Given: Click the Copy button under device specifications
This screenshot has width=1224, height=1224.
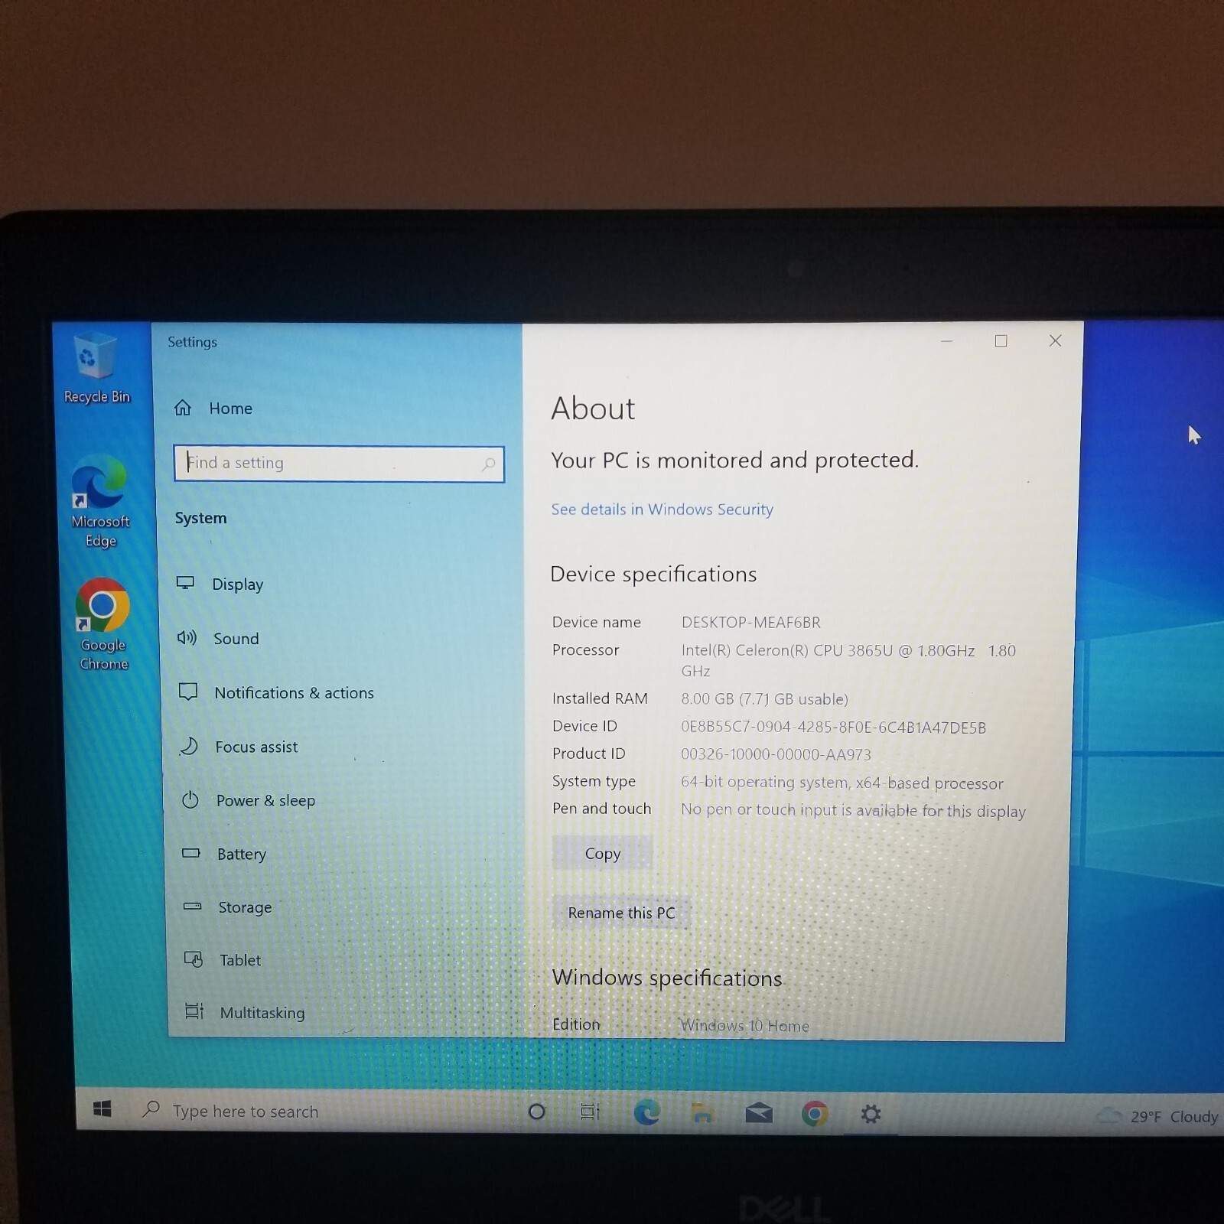Looking at the screenshot, I should 602,853.
